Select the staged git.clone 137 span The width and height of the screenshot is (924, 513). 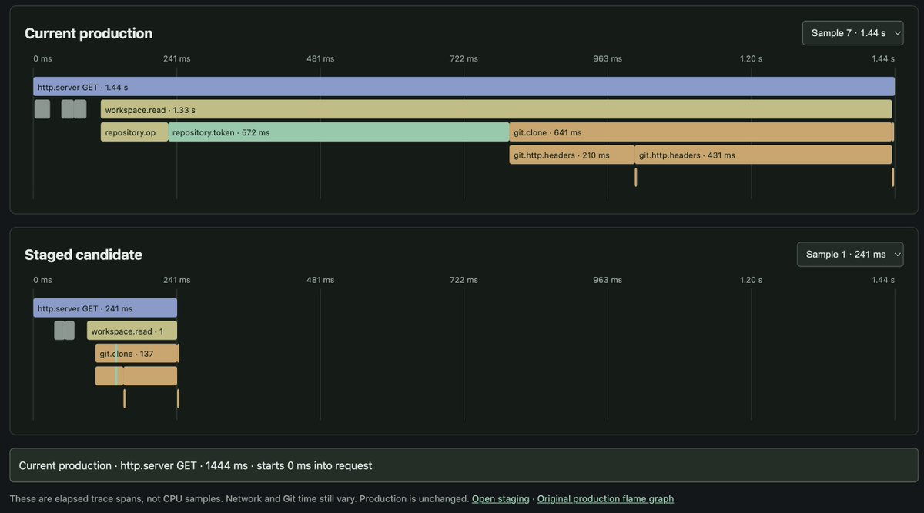tap(137, 353)
